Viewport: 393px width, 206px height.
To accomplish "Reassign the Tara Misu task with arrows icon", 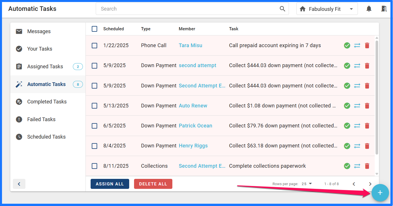I will click(x=357, y=45).
